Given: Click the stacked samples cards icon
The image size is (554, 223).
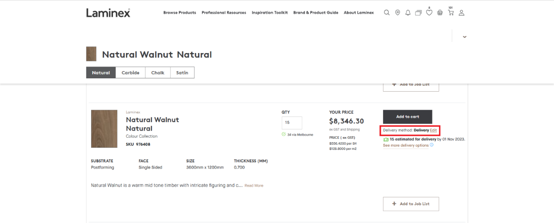Looking at the screenshot, I should pos(418,12).
